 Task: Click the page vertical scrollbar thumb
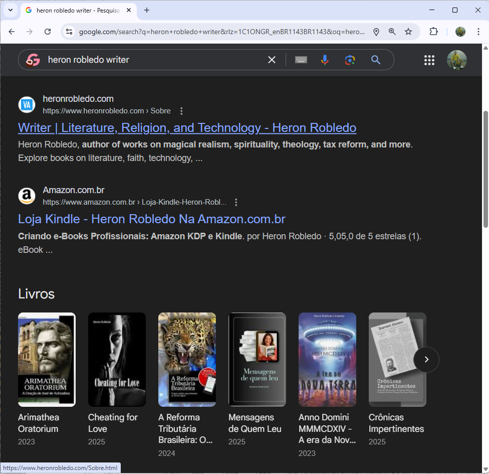485,169
